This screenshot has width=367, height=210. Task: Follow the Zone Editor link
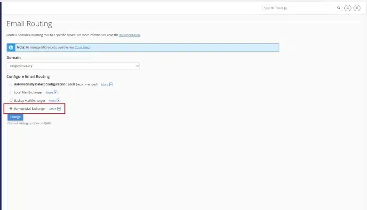(x=82, y=48)
